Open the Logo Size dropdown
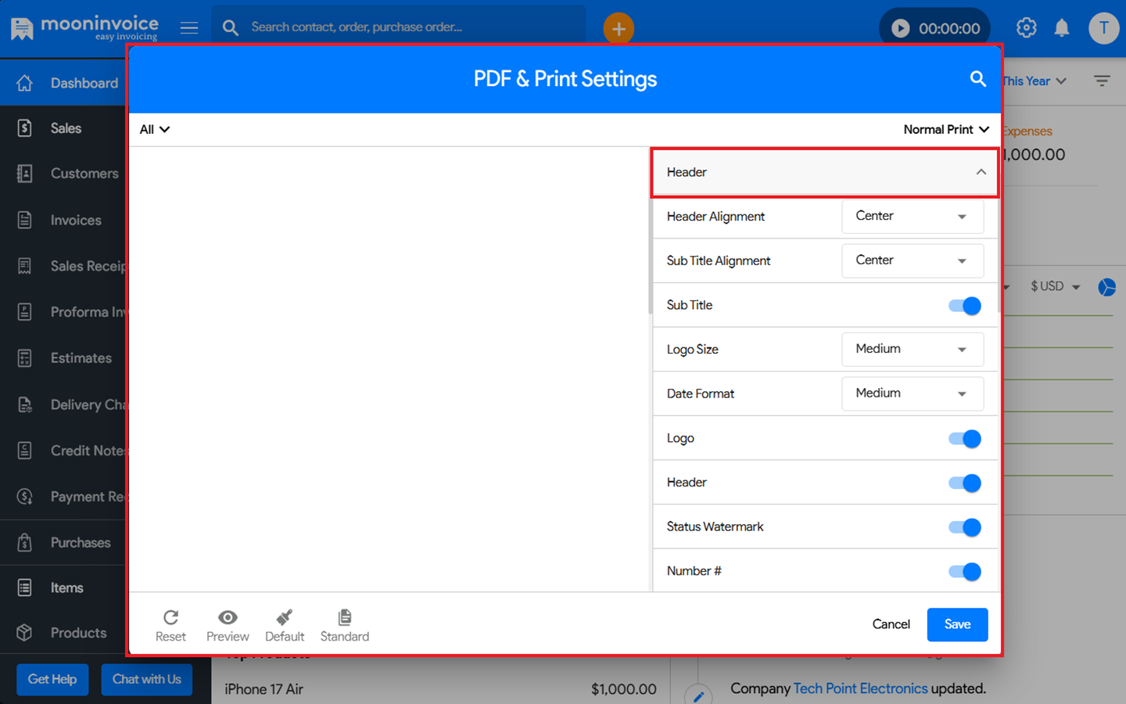 click(912, 350)
